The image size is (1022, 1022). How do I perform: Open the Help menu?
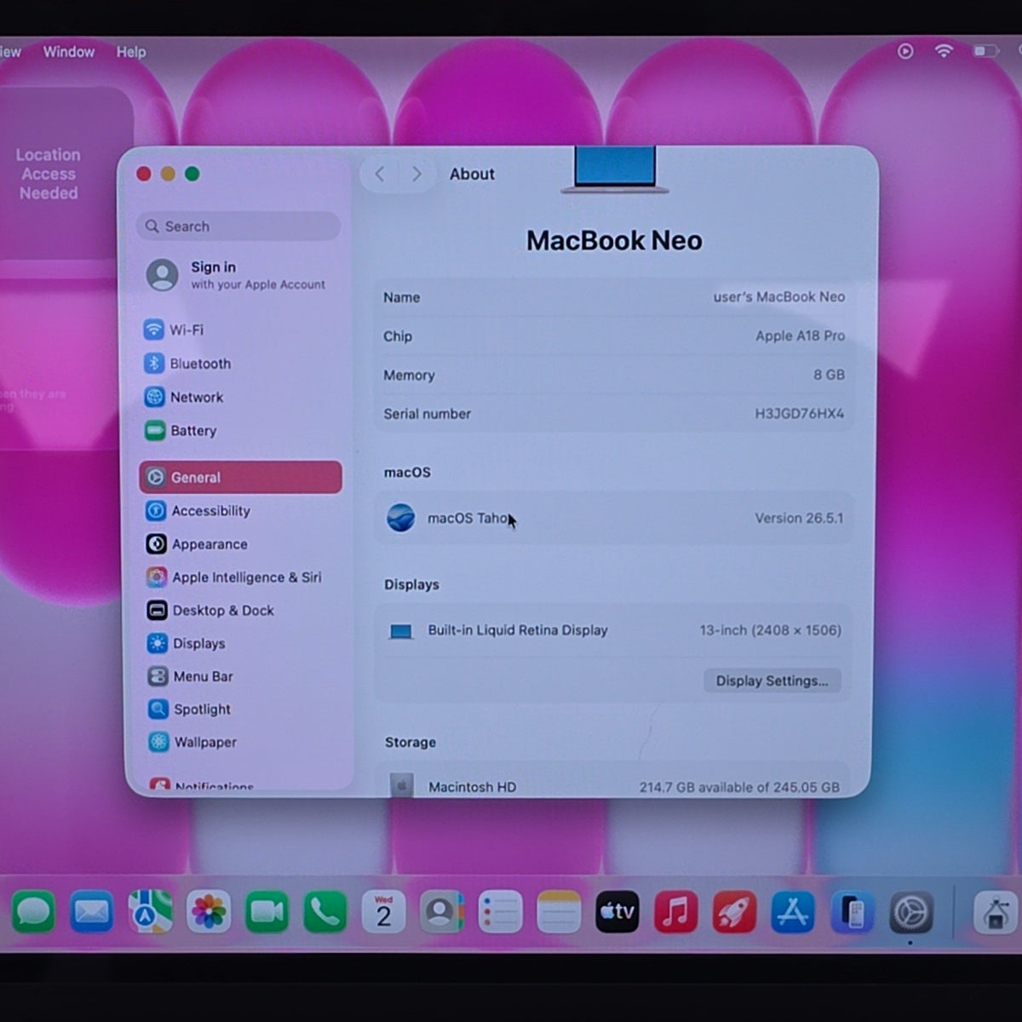click(131, 52)
